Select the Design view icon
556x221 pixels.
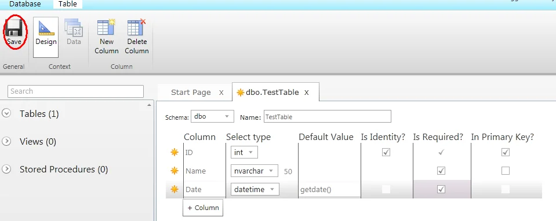46,28
